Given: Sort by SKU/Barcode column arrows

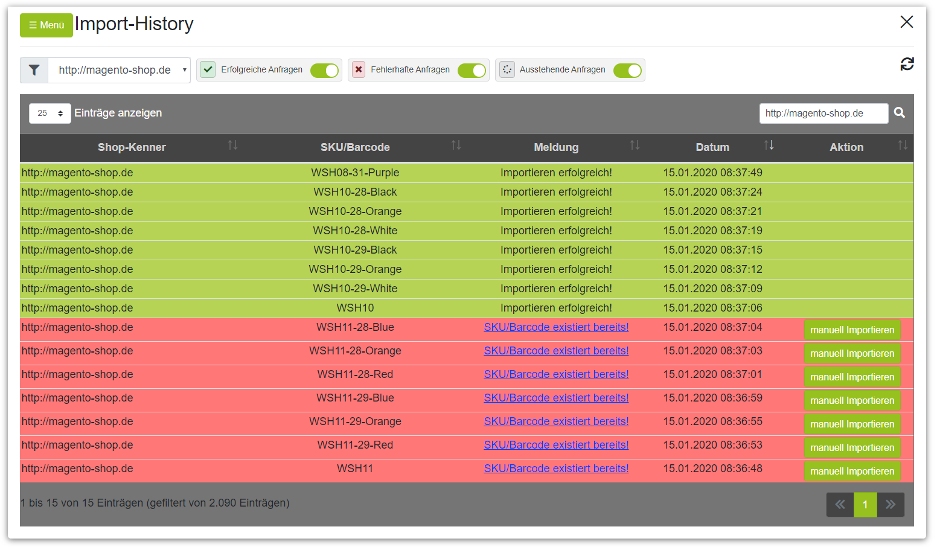Looking at the screenshot, I should (x=456, y=146).
